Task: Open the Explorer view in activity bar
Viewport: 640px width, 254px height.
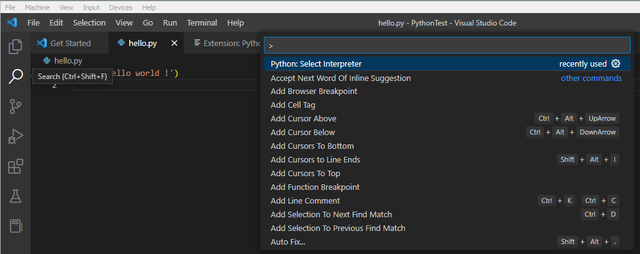Action: [x=16, y=47]
